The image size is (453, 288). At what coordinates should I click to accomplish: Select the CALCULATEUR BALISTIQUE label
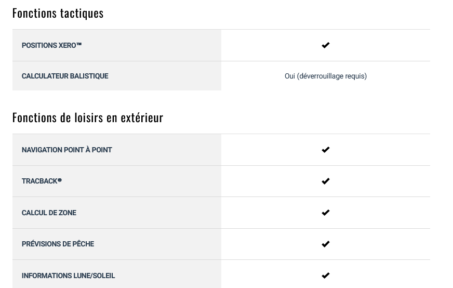[x=65, y=76]
